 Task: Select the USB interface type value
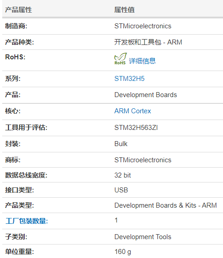[x=121, y=190]
